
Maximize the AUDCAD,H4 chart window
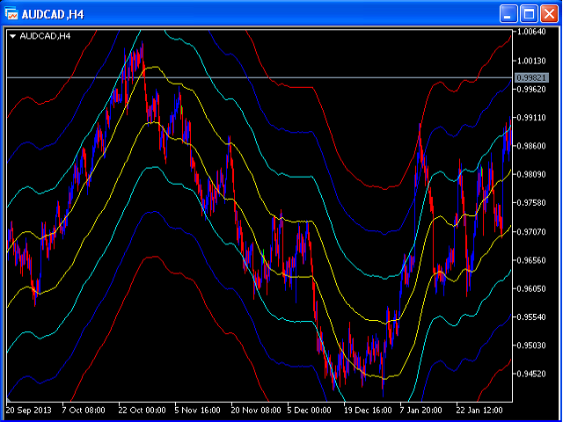(529, 14)
